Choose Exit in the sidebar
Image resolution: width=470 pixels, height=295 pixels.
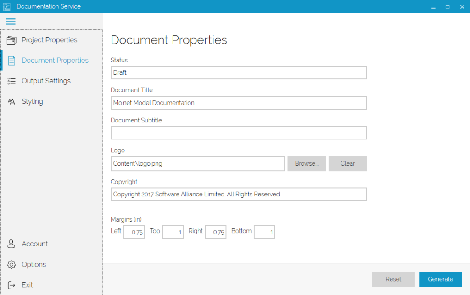51,285
